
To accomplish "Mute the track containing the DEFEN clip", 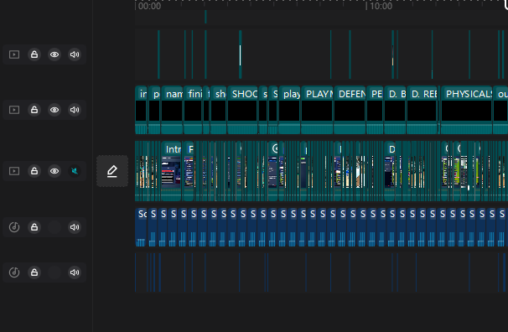I will pos(75,110).
